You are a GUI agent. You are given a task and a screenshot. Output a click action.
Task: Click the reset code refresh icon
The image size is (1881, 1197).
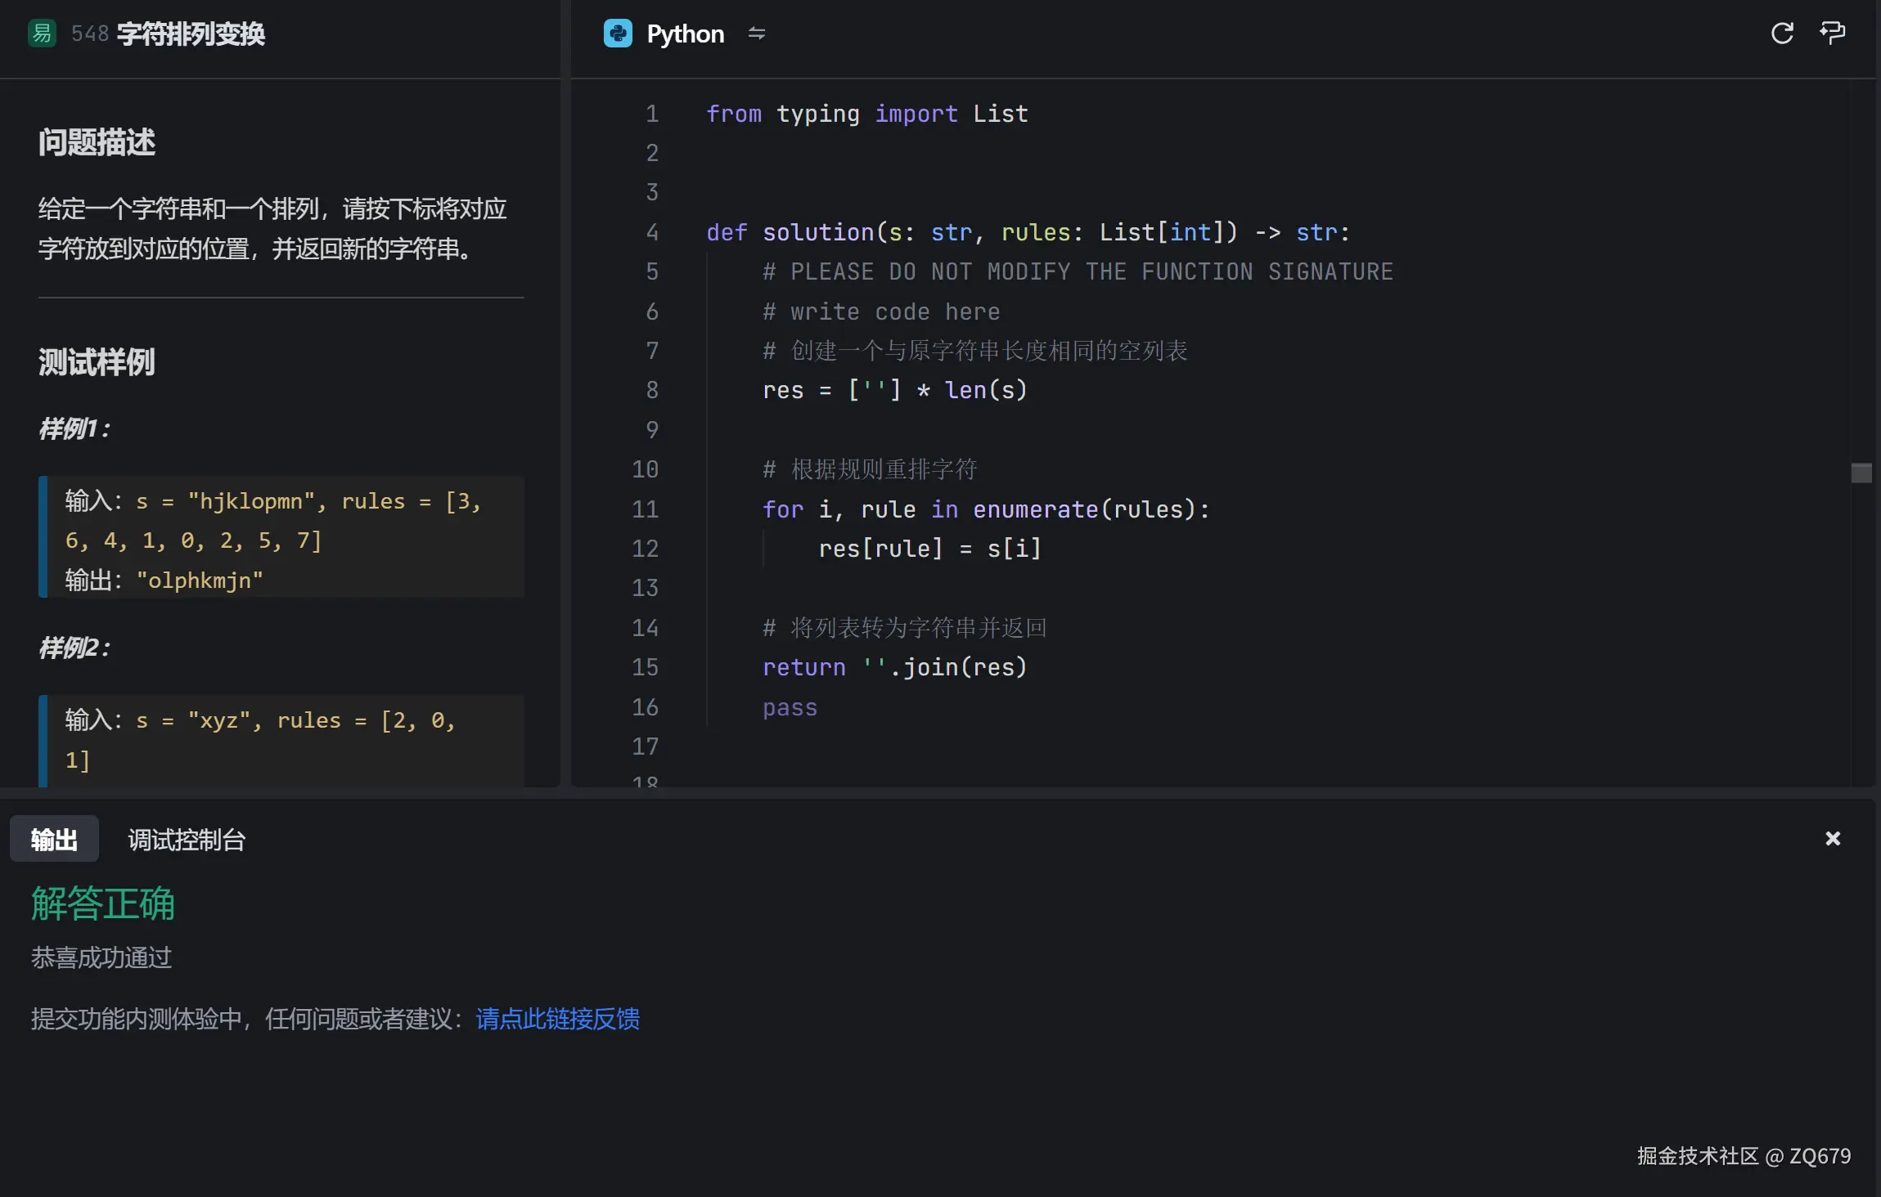pos(1781,34)
